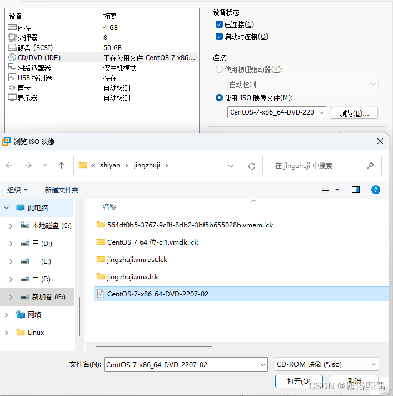Open the view layout list icon
Screen dimensions: 393x396
325,190
